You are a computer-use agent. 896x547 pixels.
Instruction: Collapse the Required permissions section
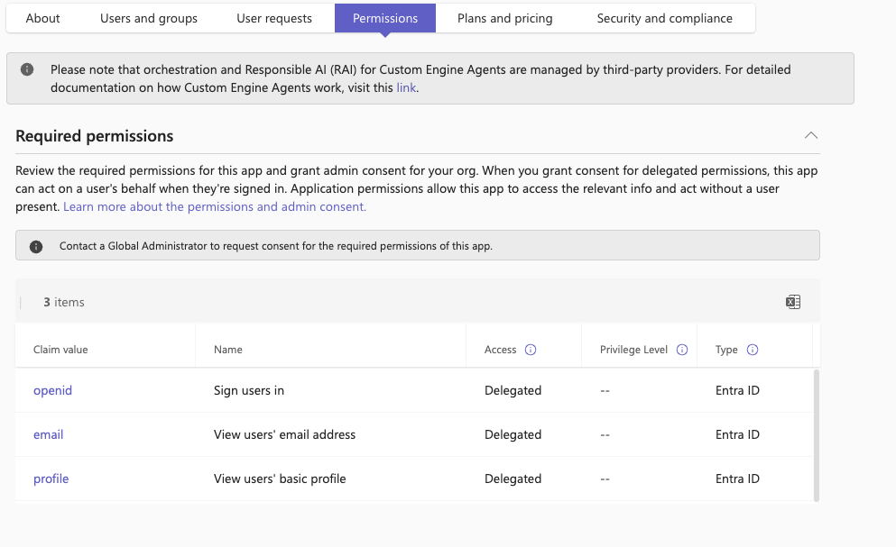click(811, 135)
